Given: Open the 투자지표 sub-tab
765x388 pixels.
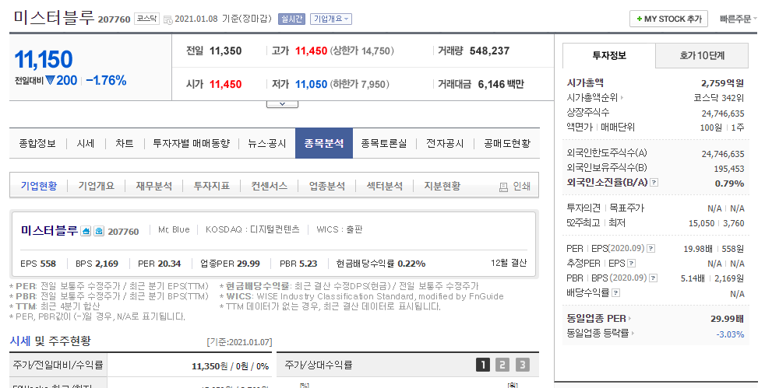Looking at the screenshot, I should [x=211, y=186].
